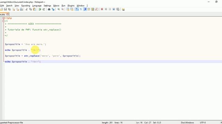Image resolution: width=222 pixels, height=124 pixels.
Task: Open the User Defined Language icon
Action: coord(89,9)
